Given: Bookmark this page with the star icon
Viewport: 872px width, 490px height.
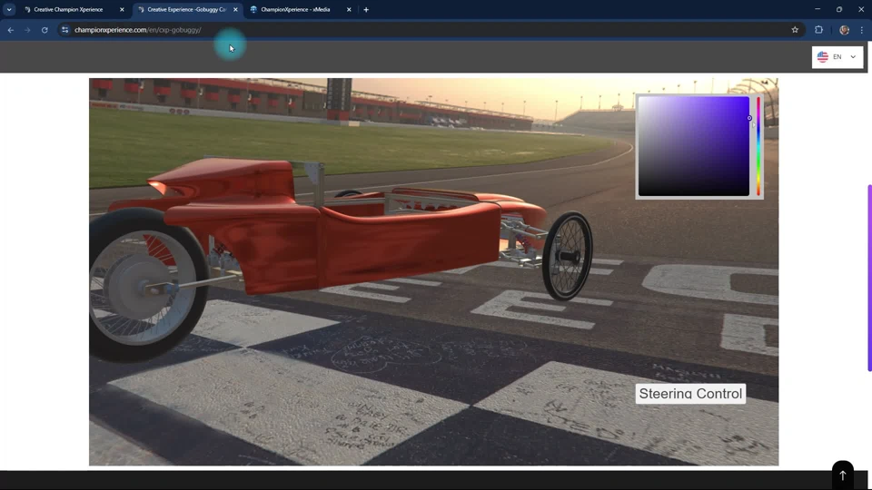Looking at the screenshot, I should tap(795, 30).
